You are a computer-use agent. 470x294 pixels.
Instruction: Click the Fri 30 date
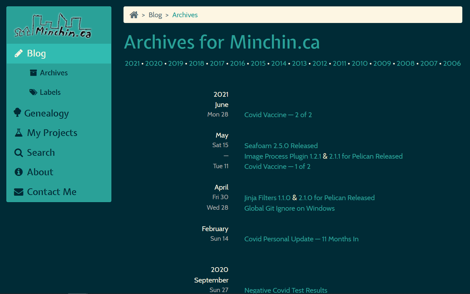[x=220, y=197]
